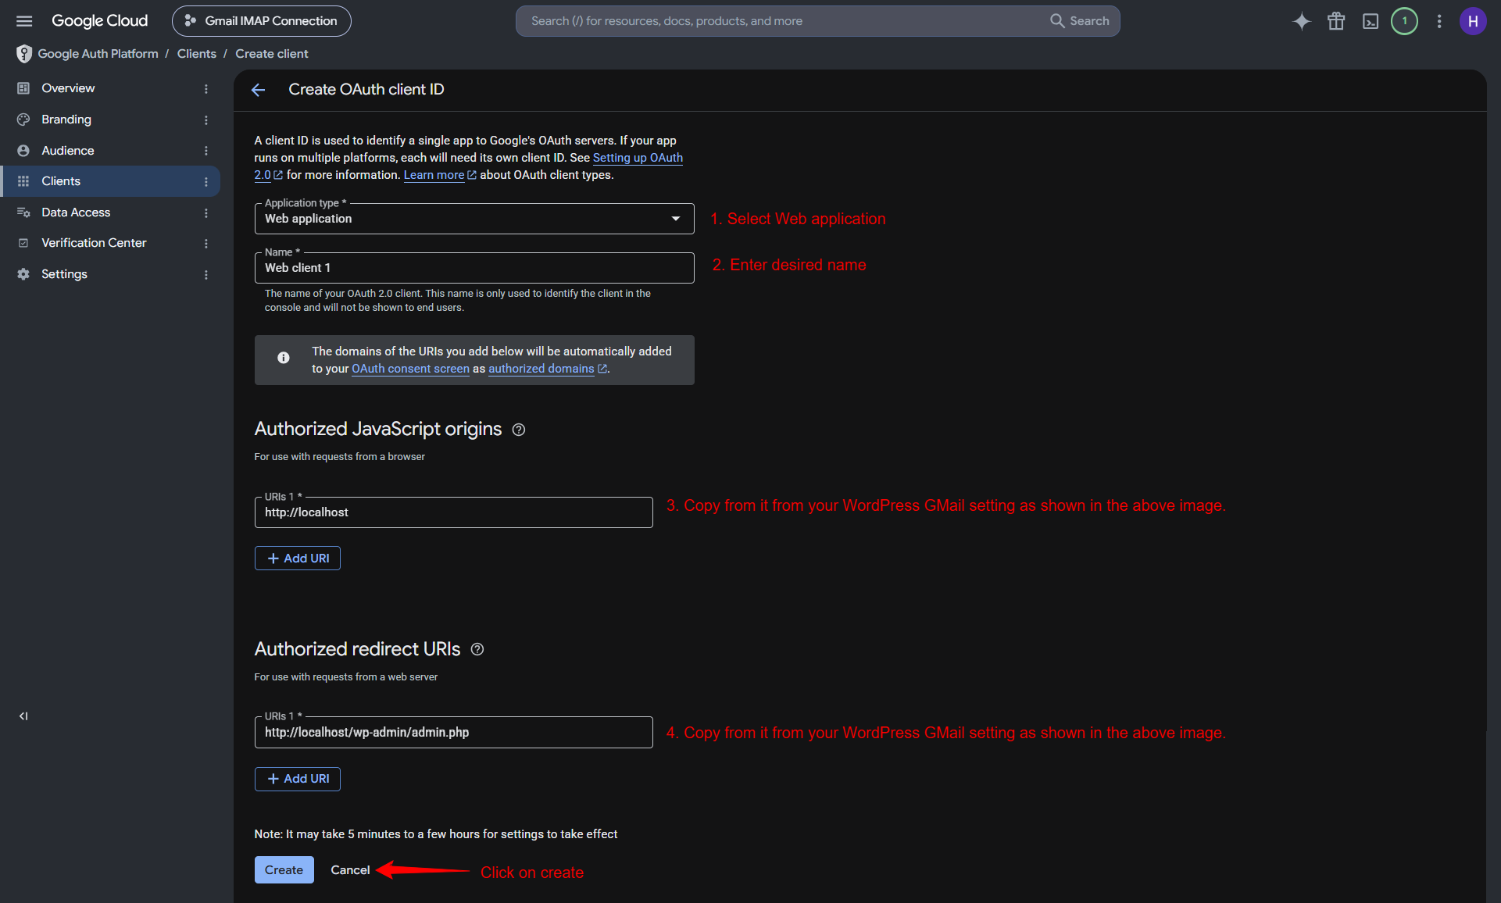Click the 'Authorized JavaScript origins' heading
Viewport: 1501px width, 903px height.
[378, 429]
